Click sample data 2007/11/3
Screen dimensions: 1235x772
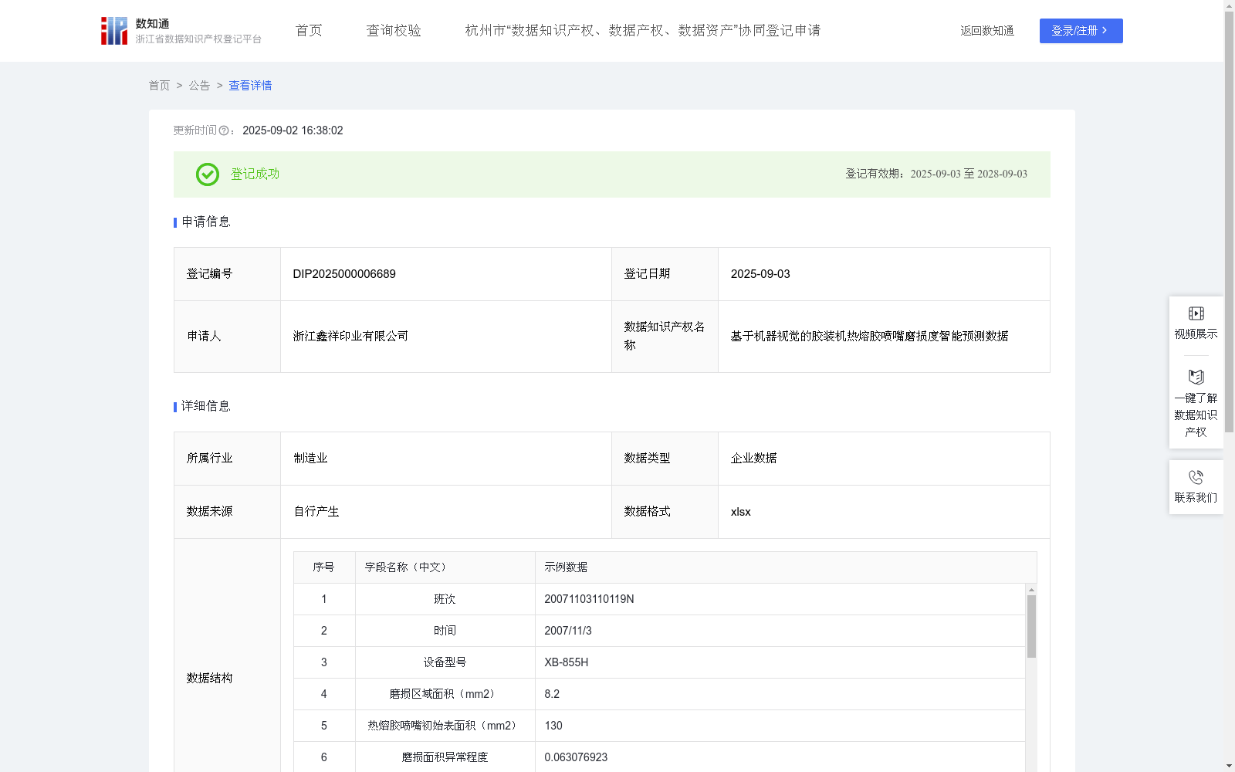(568, 631)
